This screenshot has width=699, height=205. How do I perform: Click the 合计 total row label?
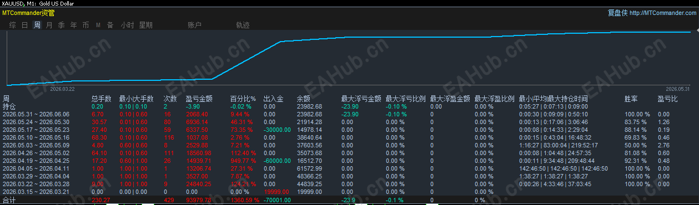click(x=9, y=200)
